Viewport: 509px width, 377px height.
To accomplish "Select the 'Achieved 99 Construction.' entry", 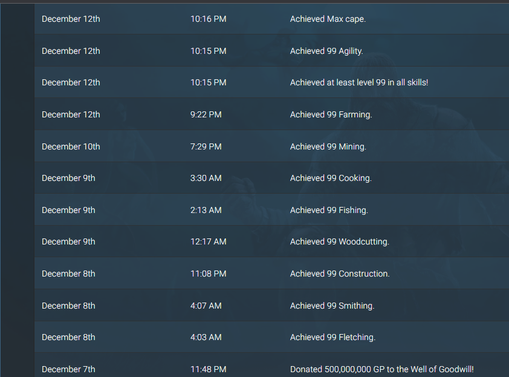I will pos(271,274).
